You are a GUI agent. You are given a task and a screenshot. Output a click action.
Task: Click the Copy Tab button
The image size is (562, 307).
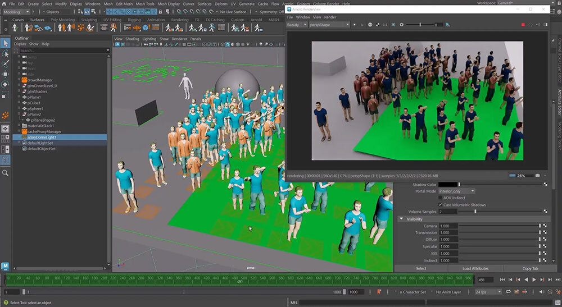(x=530, y=268)
